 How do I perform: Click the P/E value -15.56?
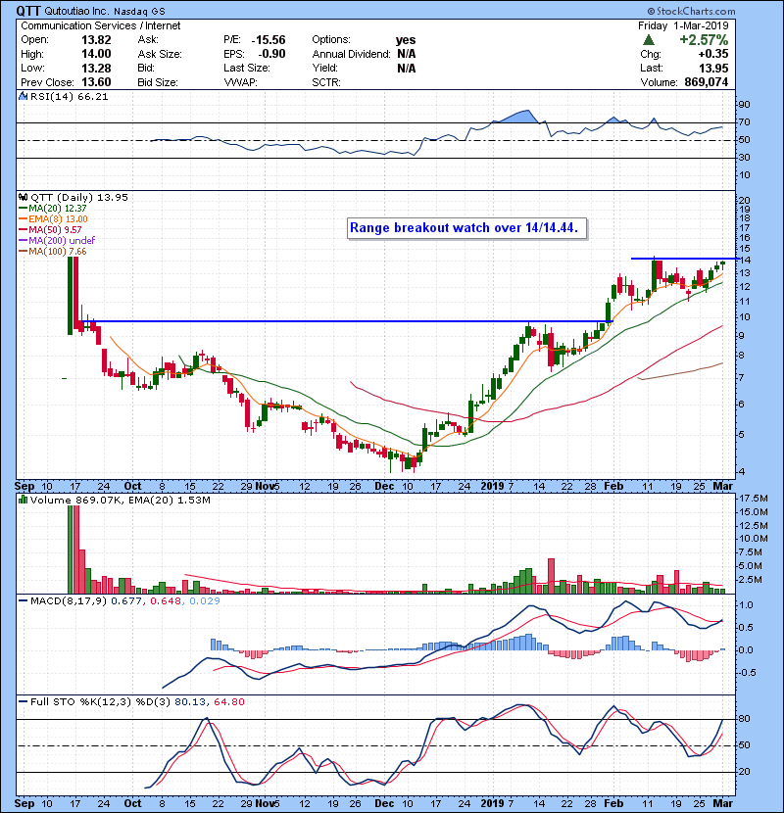[269, 40]
